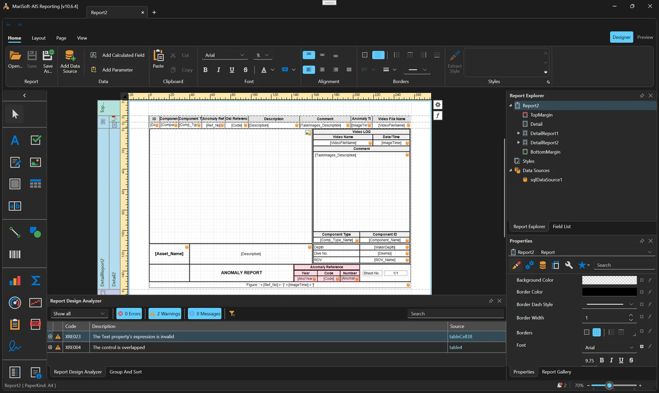Switch to the Page ribbon tab

pos(61,38)
